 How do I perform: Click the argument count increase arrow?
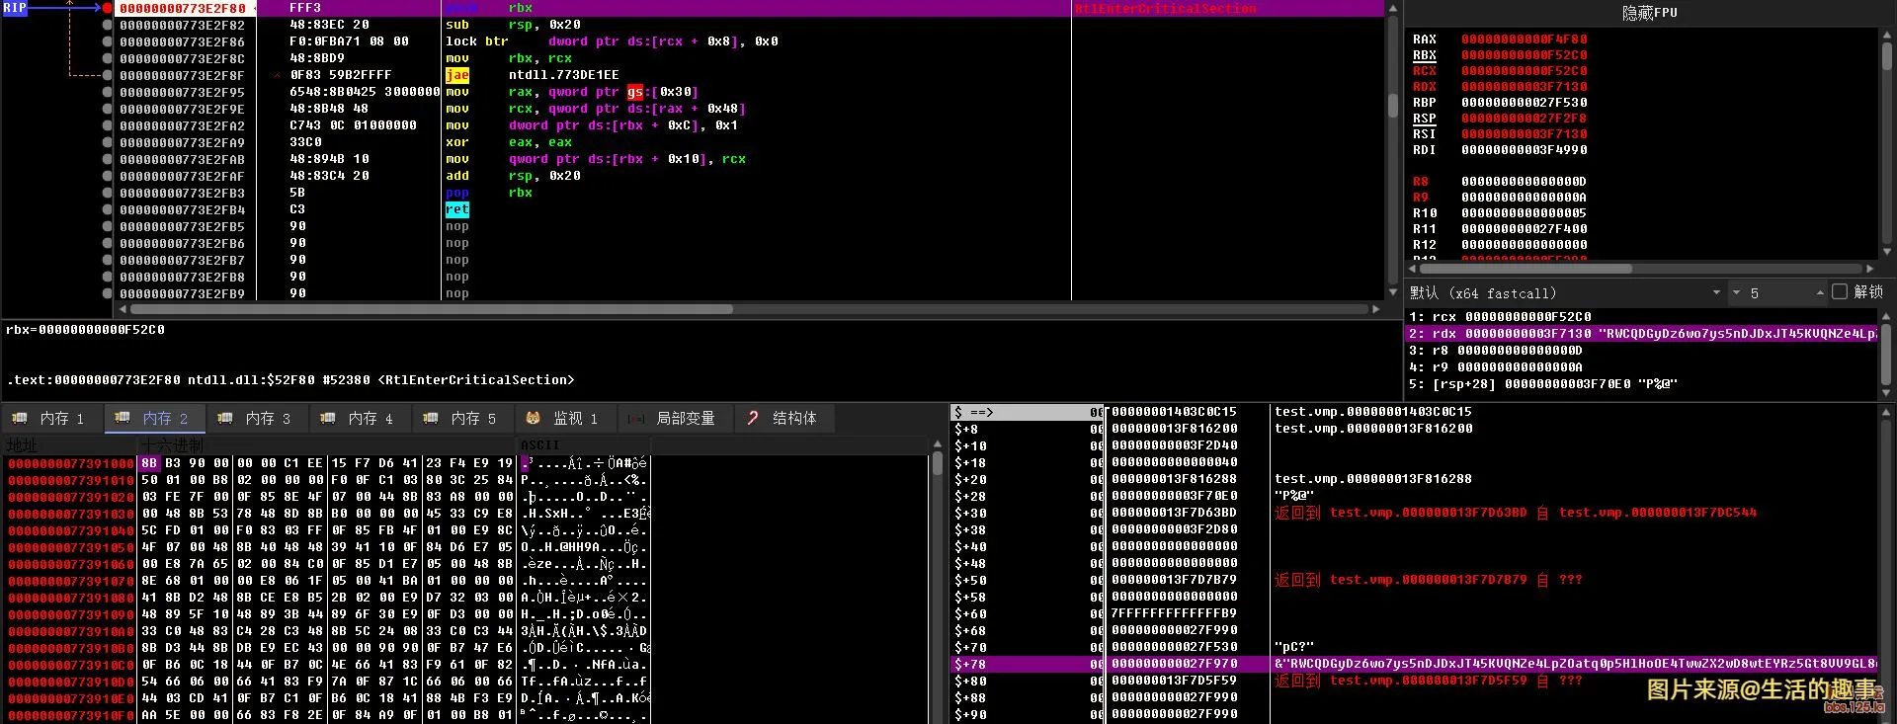pos(1819,293)
